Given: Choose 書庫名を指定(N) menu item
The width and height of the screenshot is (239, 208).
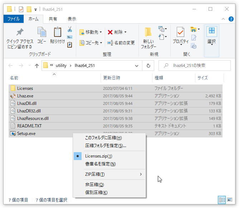Looking at the screenshot, I should (x=109, y=164).
